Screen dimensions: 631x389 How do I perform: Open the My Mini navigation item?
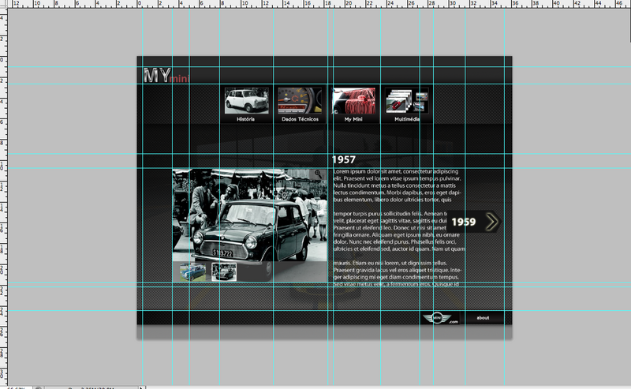(x=353, y=100)
